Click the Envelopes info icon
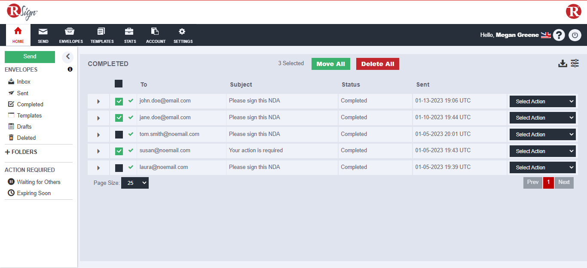The width and height of the screenshot is (587, 268). [x=70, y=69]
